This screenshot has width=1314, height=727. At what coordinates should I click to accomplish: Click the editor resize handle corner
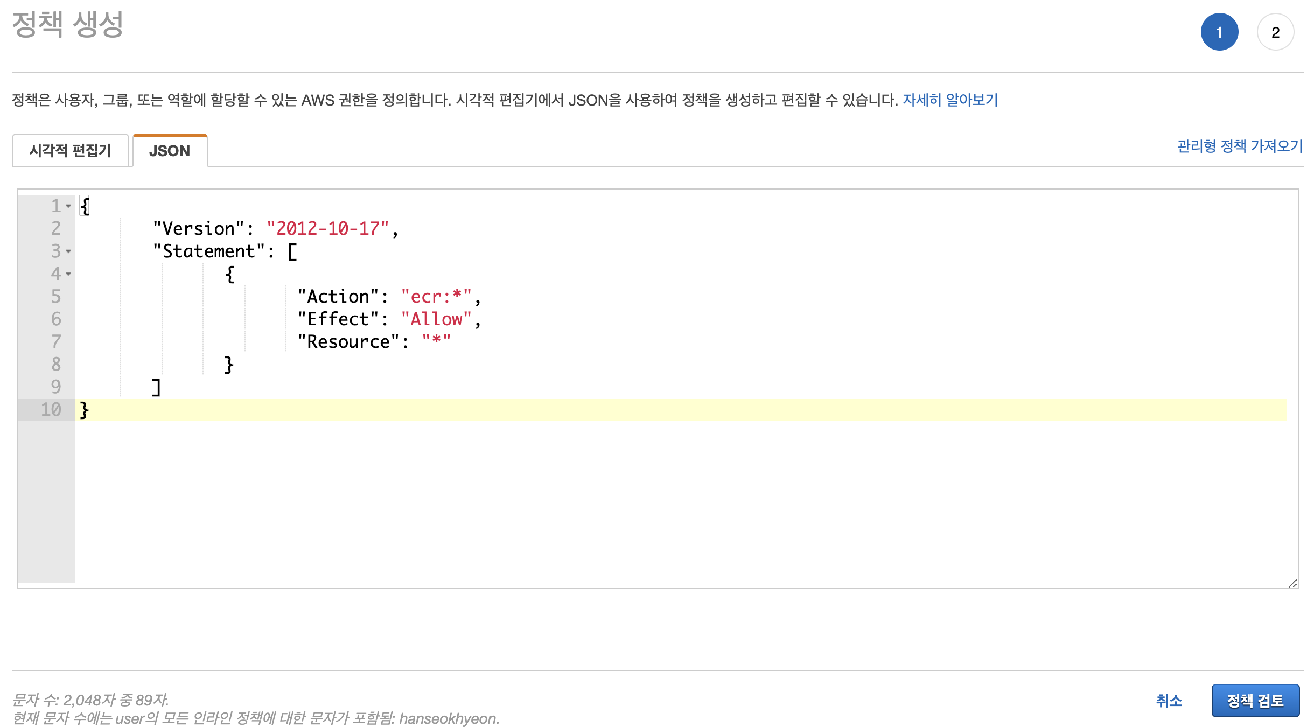[x=1292, y=583]
